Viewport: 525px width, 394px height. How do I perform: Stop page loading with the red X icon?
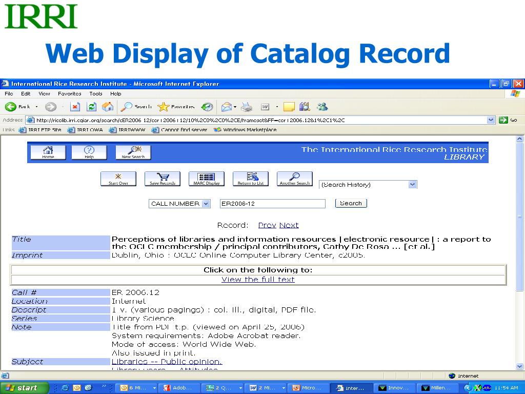[75, 107]
